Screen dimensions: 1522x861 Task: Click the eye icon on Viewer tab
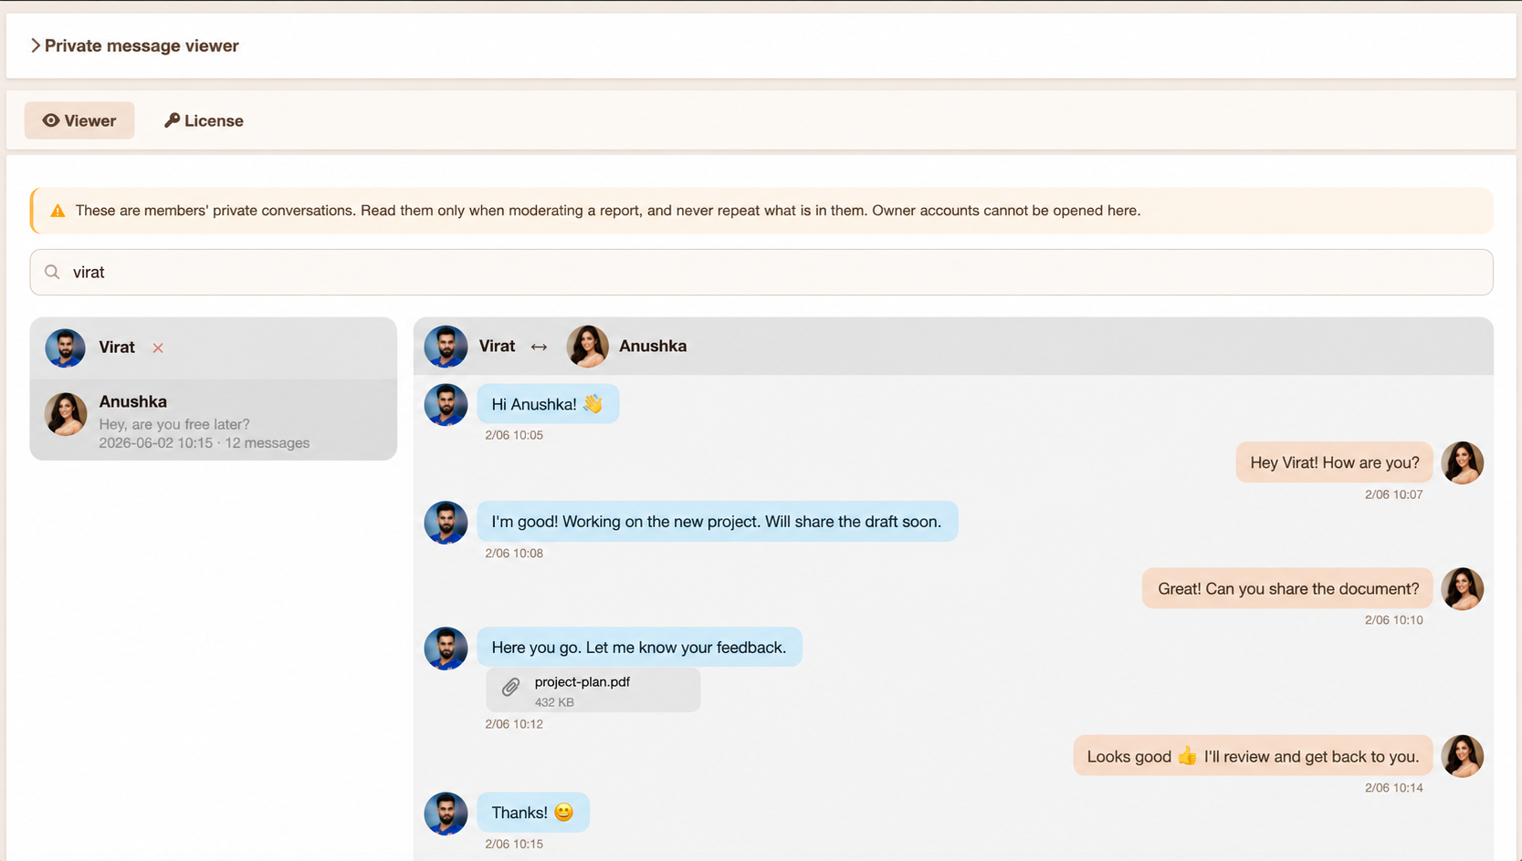[51, 120]
